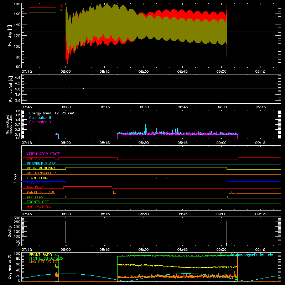Click the 'Degrees or %' axis title
The height and width of the screenshot is (285, 285).
10,267
